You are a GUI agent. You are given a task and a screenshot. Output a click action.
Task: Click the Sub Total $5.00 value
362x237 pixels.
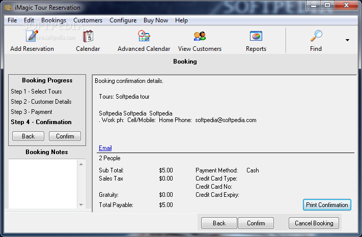click(x=166, y=170)
